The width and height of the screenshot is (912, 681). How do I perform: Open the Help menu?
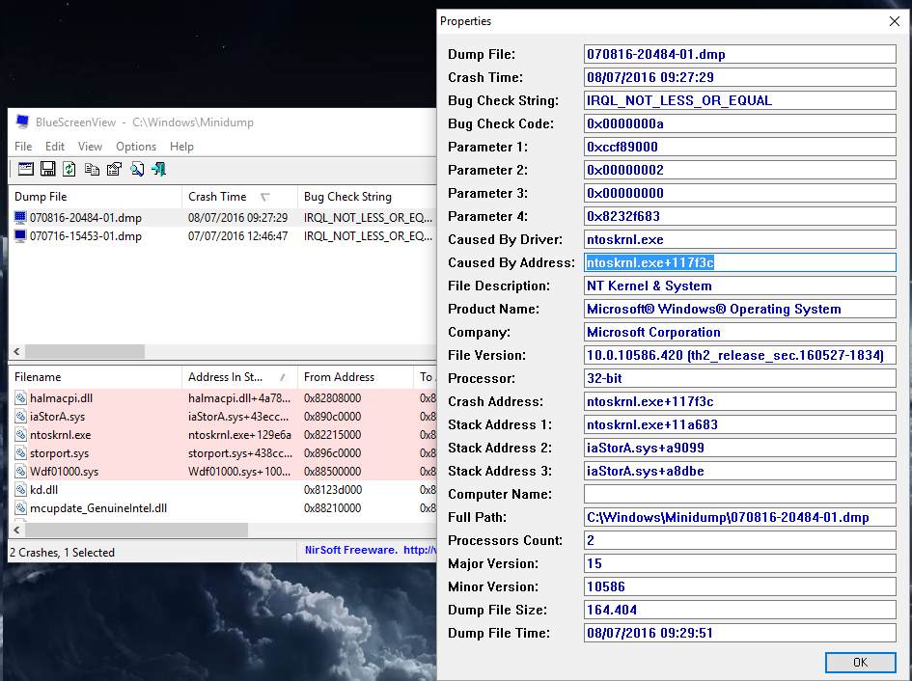click(181, 147)
